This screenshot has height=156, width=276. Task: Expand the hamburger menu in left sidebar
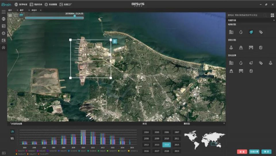tap(3, 12)
